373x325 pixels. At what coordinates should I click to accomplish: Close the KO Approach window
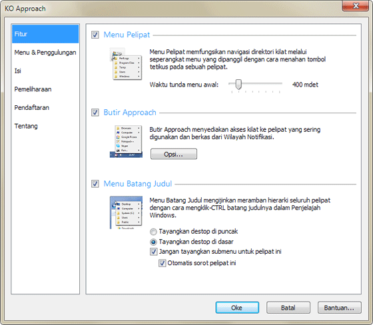point(356,6)
